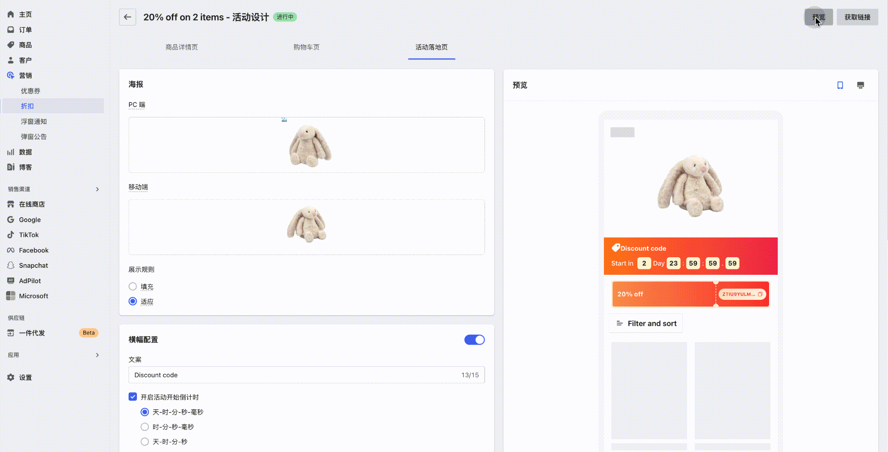Go back with the arrow button
Screen dimensions: 888x452
click(x=127, y=17)
